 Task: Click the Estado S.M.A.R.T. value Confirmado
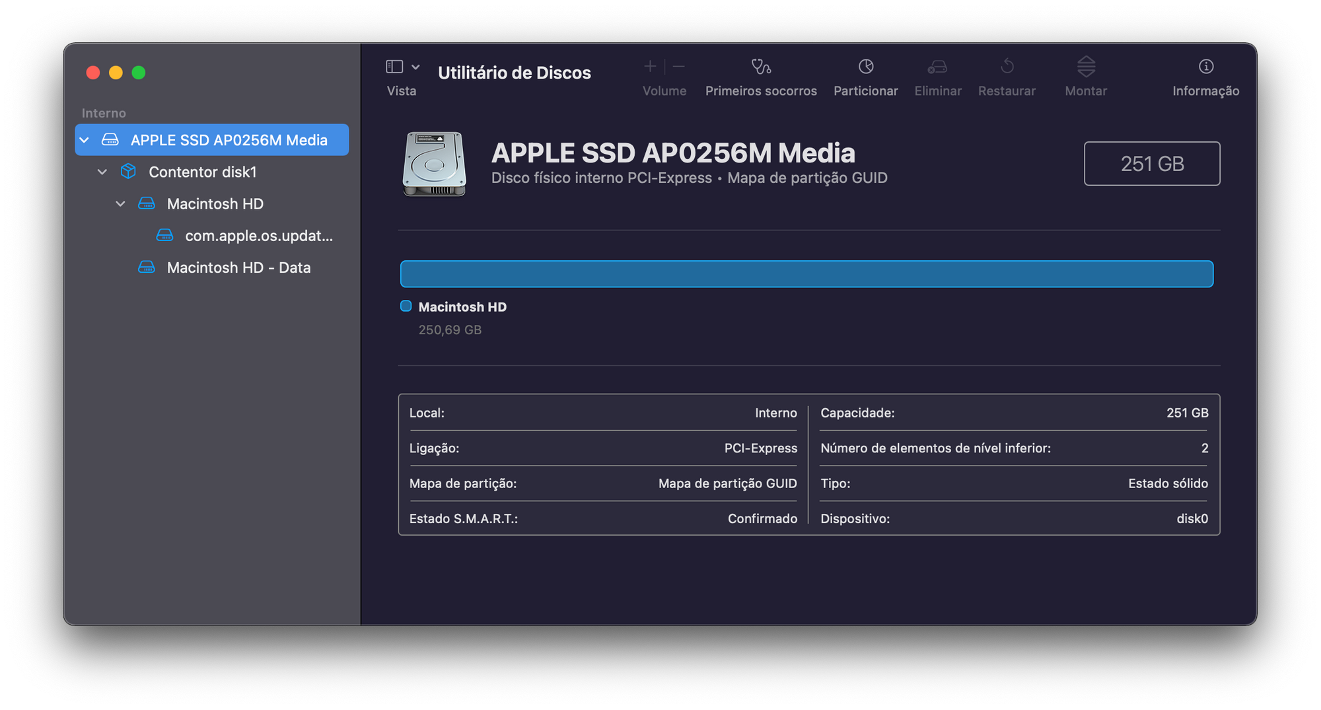[x=762, y=519]
